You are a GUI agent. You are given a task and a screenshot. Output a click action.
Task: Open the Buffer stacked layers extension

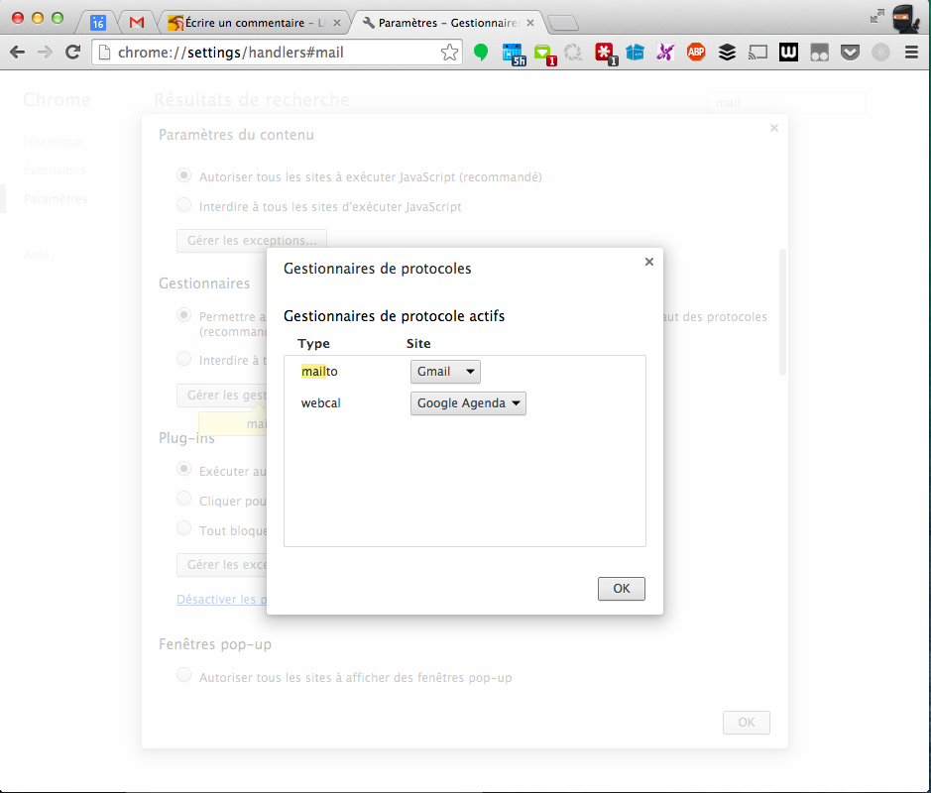727,53
